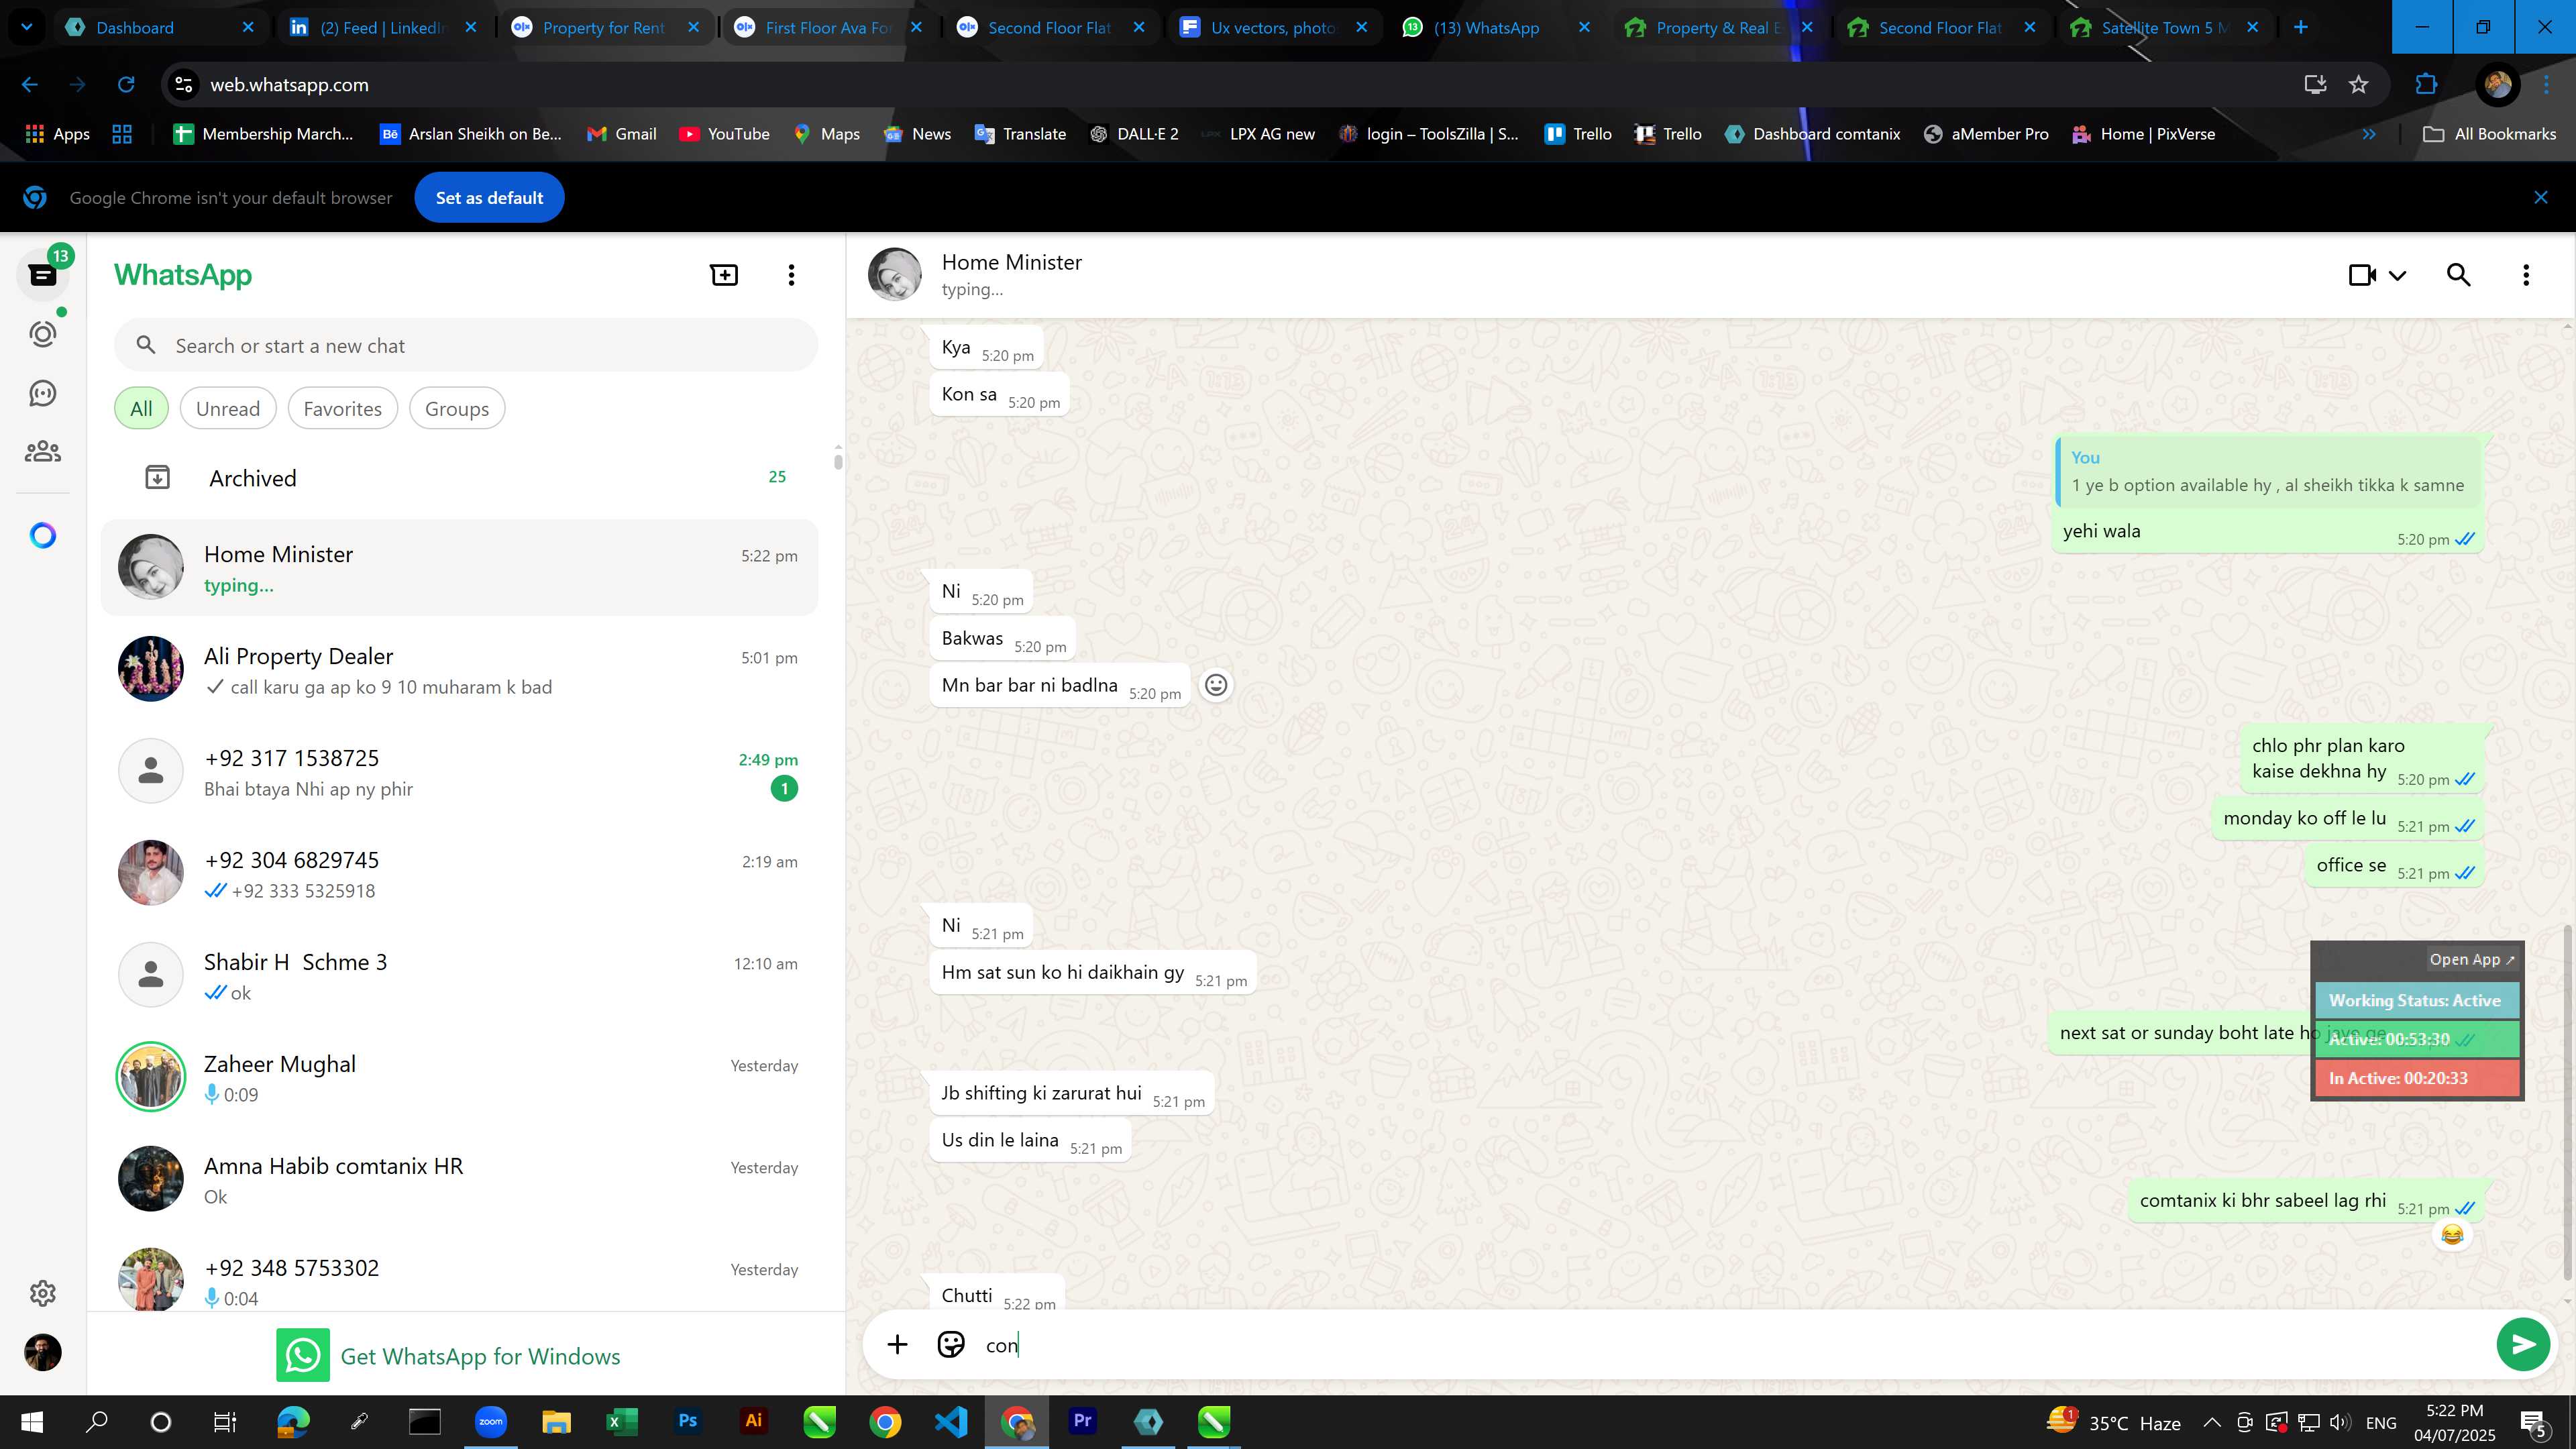
Task: Open the Windows Start menu
Action: pyautogui.click(x=31, y=1421)
